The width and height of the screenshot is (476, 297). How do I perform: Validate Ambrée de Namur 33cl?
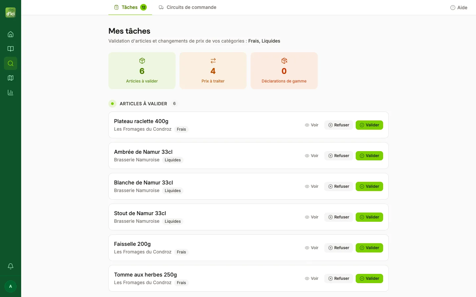(x=369, y=156)
